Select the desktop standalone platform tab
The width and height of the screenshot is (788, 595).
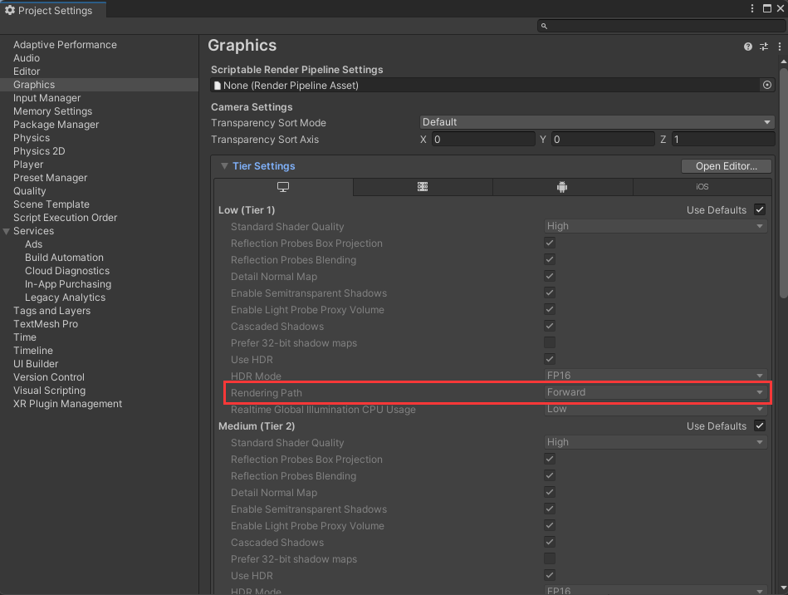282,187
